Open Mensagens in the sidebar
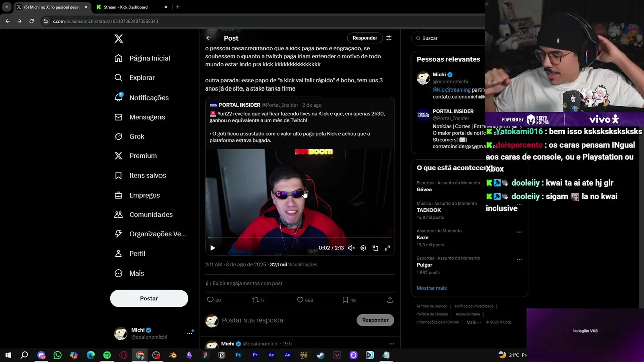 coord(140,117)
